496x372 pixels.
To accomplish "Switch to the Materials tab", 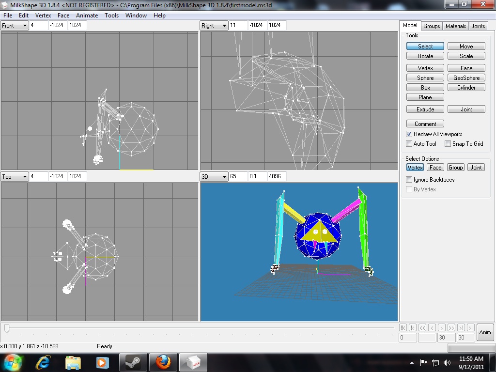I will pyautogui.click(x=455, y=26).
